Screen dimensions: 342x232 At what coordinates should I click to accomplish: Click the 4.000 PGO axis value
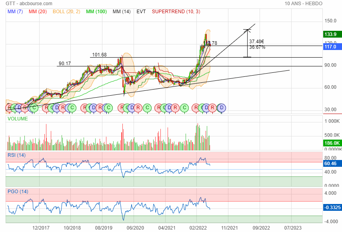click(x=330, y=193)
